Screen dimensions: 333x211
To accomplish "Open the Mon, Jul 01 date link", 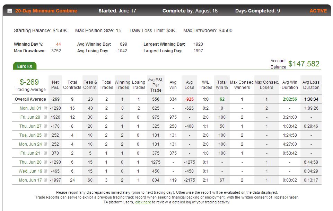I will [x=30, y=108].
